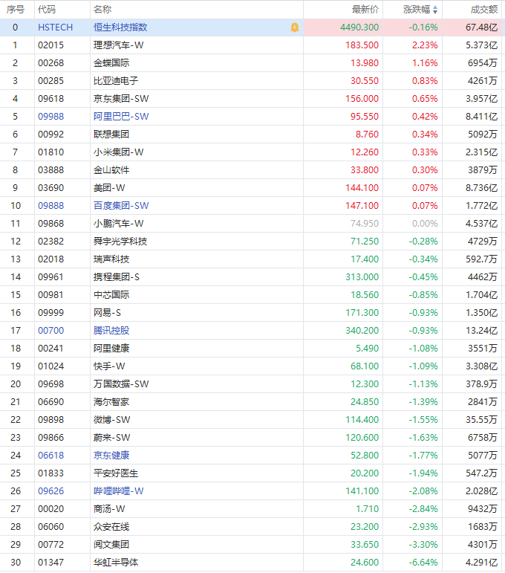Select stock 网易-S
The image size is (505, 573).
tap(107, 313)
